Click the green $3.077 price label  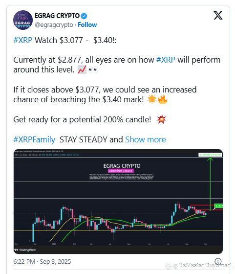tap(218, 205)
